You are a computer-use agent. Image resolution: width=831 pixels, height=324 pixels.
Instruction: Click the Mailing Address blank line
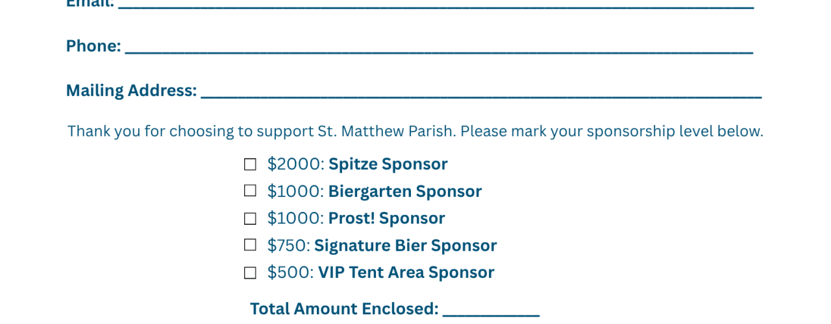(481, 93)
